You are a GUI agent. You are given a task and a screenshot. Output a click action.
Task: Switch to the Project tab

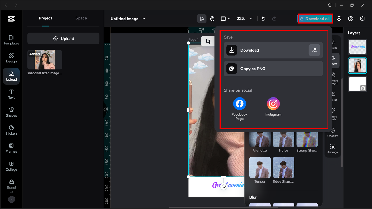coord(45,18)
